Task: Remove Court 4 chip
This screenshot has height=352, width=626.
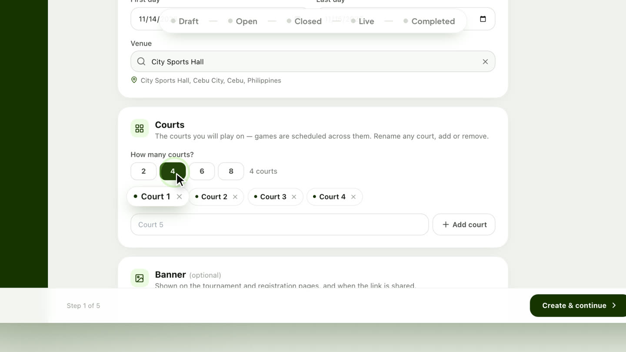Action: [353, 197]
